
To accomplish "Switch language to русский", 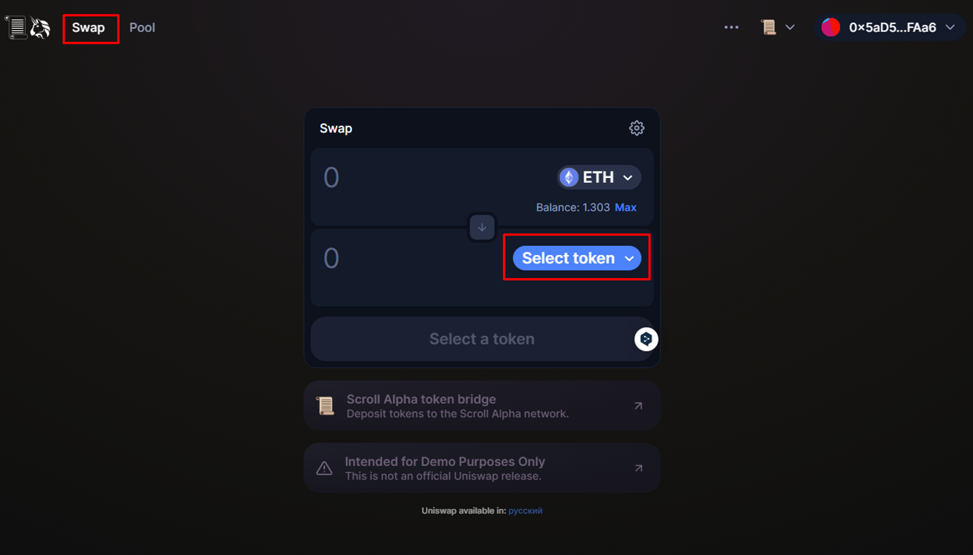I will click(525, 511).
